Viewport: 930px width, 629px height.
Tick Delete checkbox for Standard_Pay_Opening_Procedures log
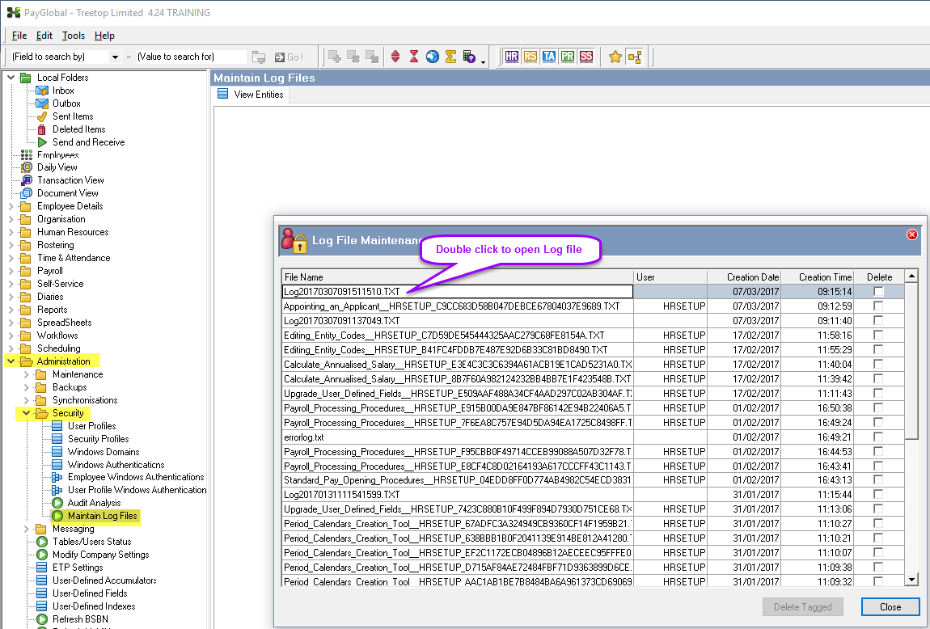point(878,480)
